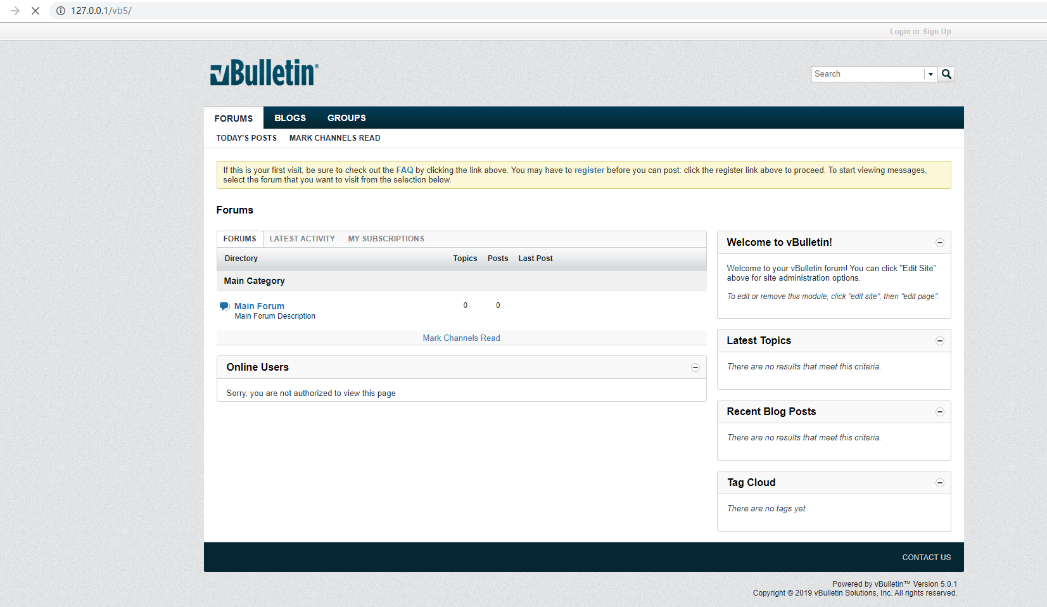Viewport: 1047px width, 607px height.
Task: Open the BLOGS navigation tab
Action: pos(290,118)
